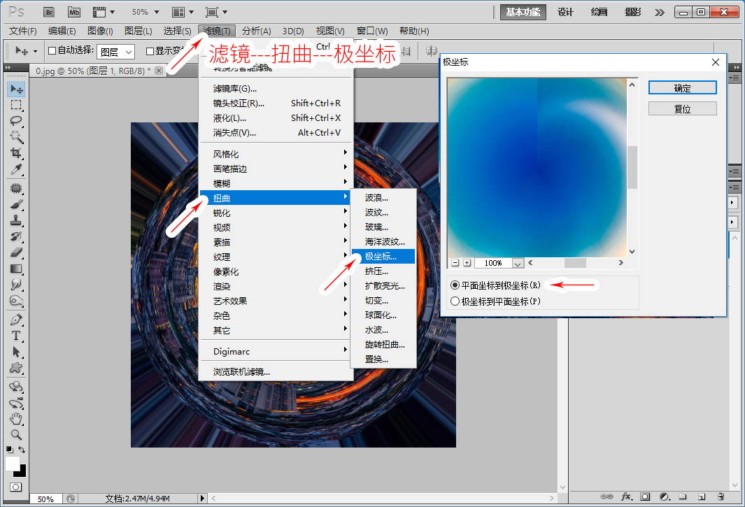Choose 平面坐标到极坐标 radio option
Image resolution: width=745 pixels, height=507 pixels.
pos(455,285)
